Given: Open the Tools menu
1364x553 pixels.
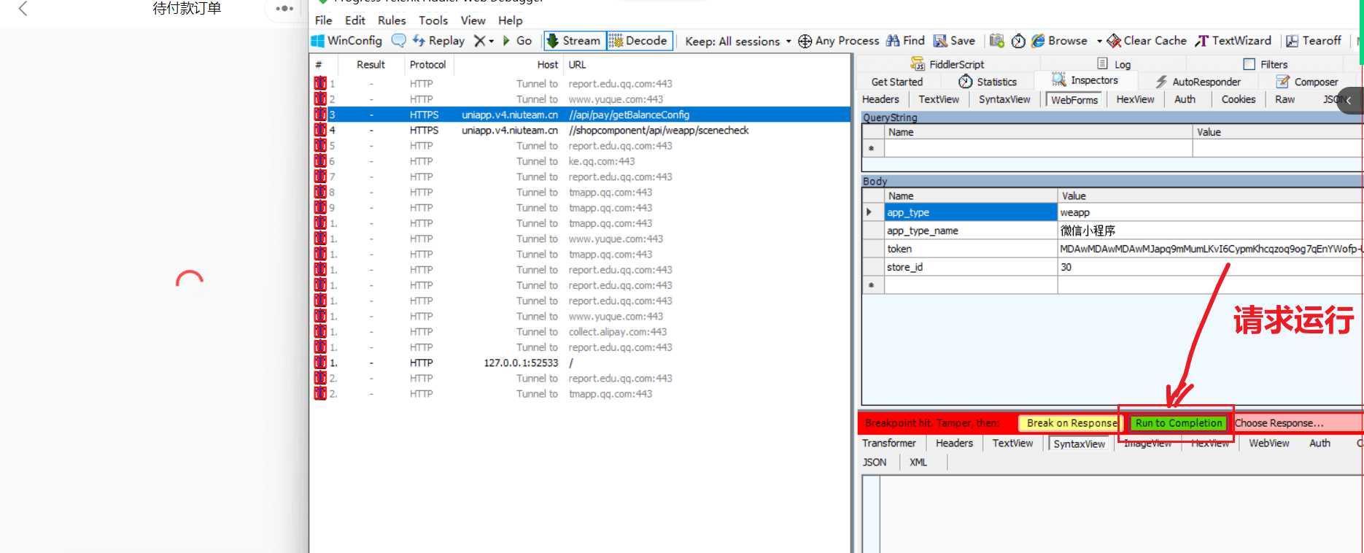Looking at the screenshot, I should [x=433, y=20].
